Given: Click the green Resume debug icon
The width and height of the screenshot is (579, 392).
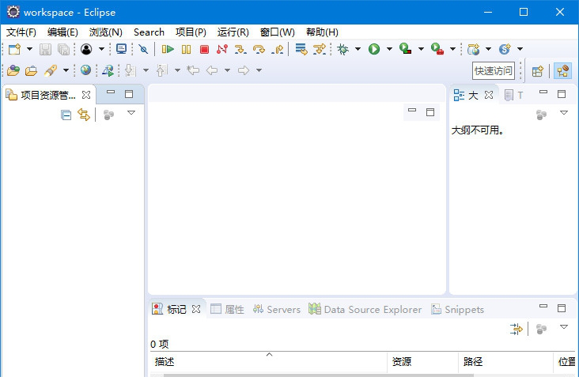Looking at the screenshot, I should (168, 49).
